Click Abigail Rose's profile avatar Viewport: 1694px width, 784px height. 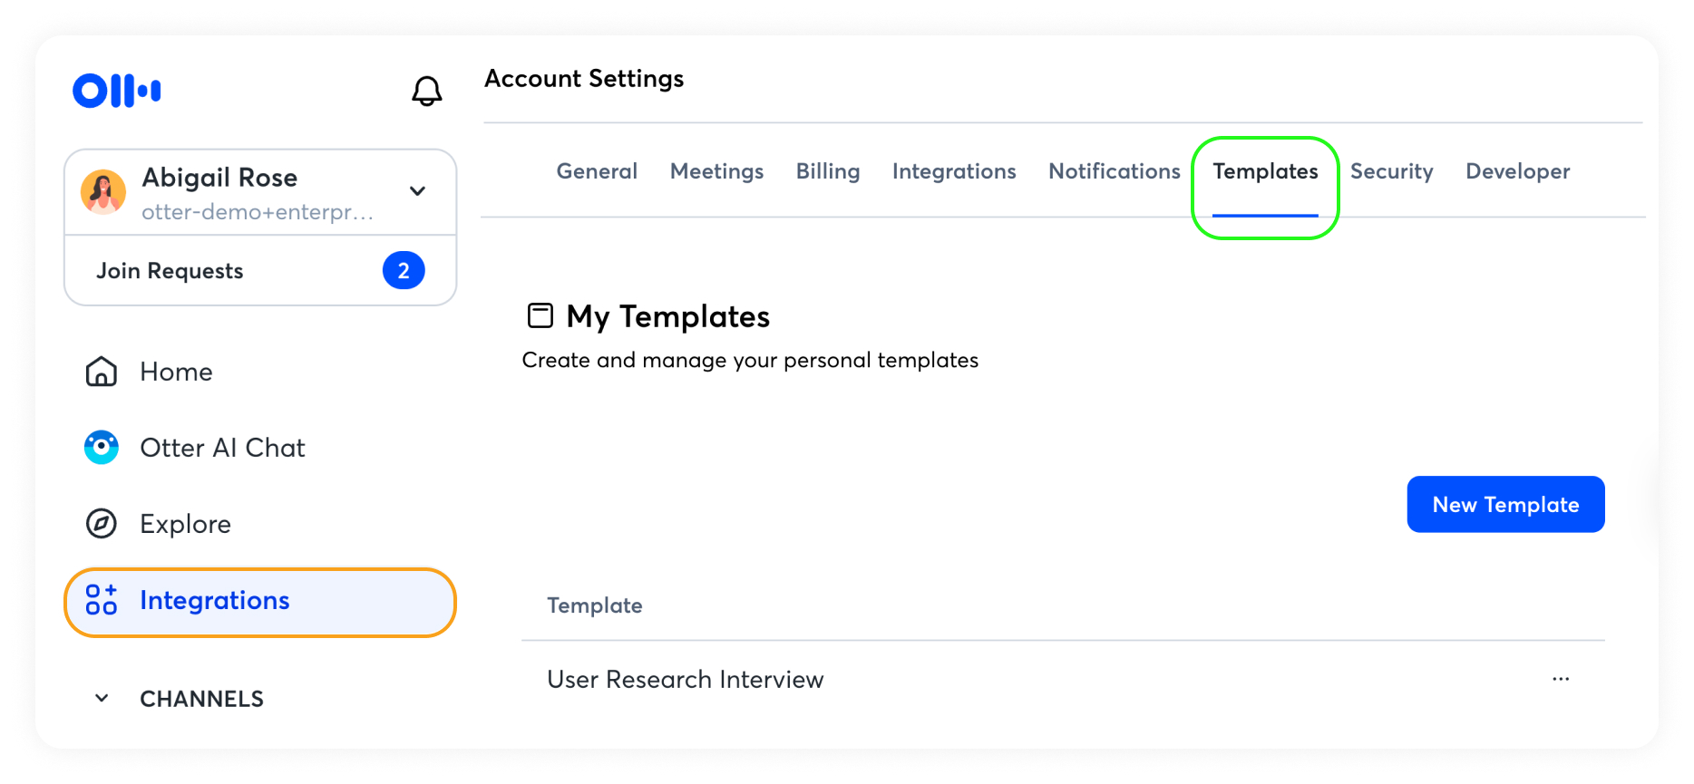(103, 191)
